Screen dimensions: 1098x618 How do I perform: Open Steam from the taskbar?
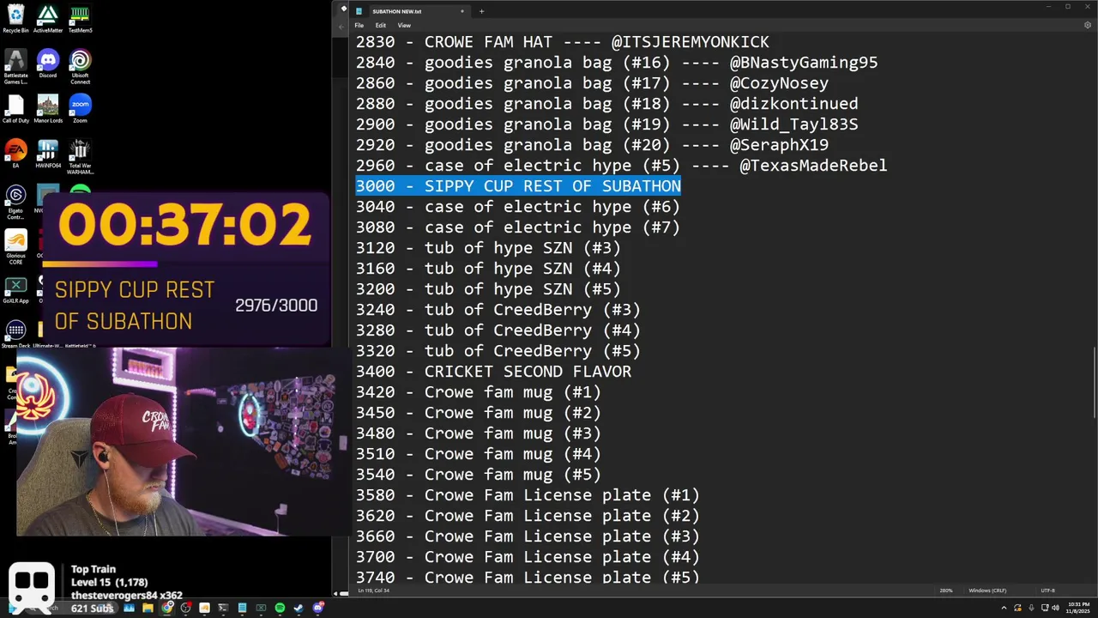click(299, 608)
